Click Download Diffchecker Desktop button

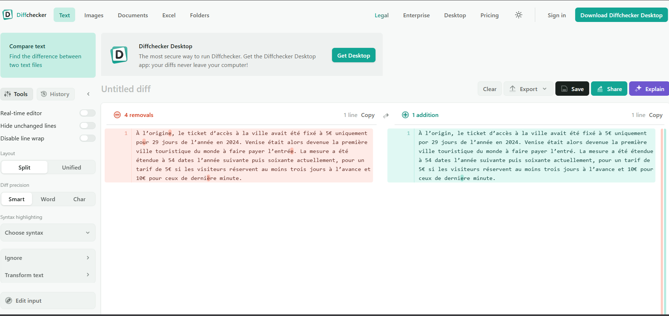point(621,15)
